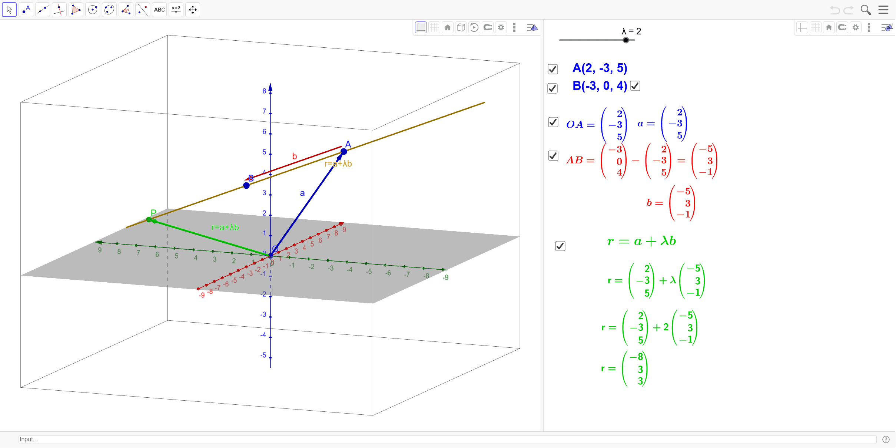The width and height of the screenshot is (896, 448).
Task: Toggle the r = a + λb checkbox
Action: pyautogui.click(x=560, y=246)
